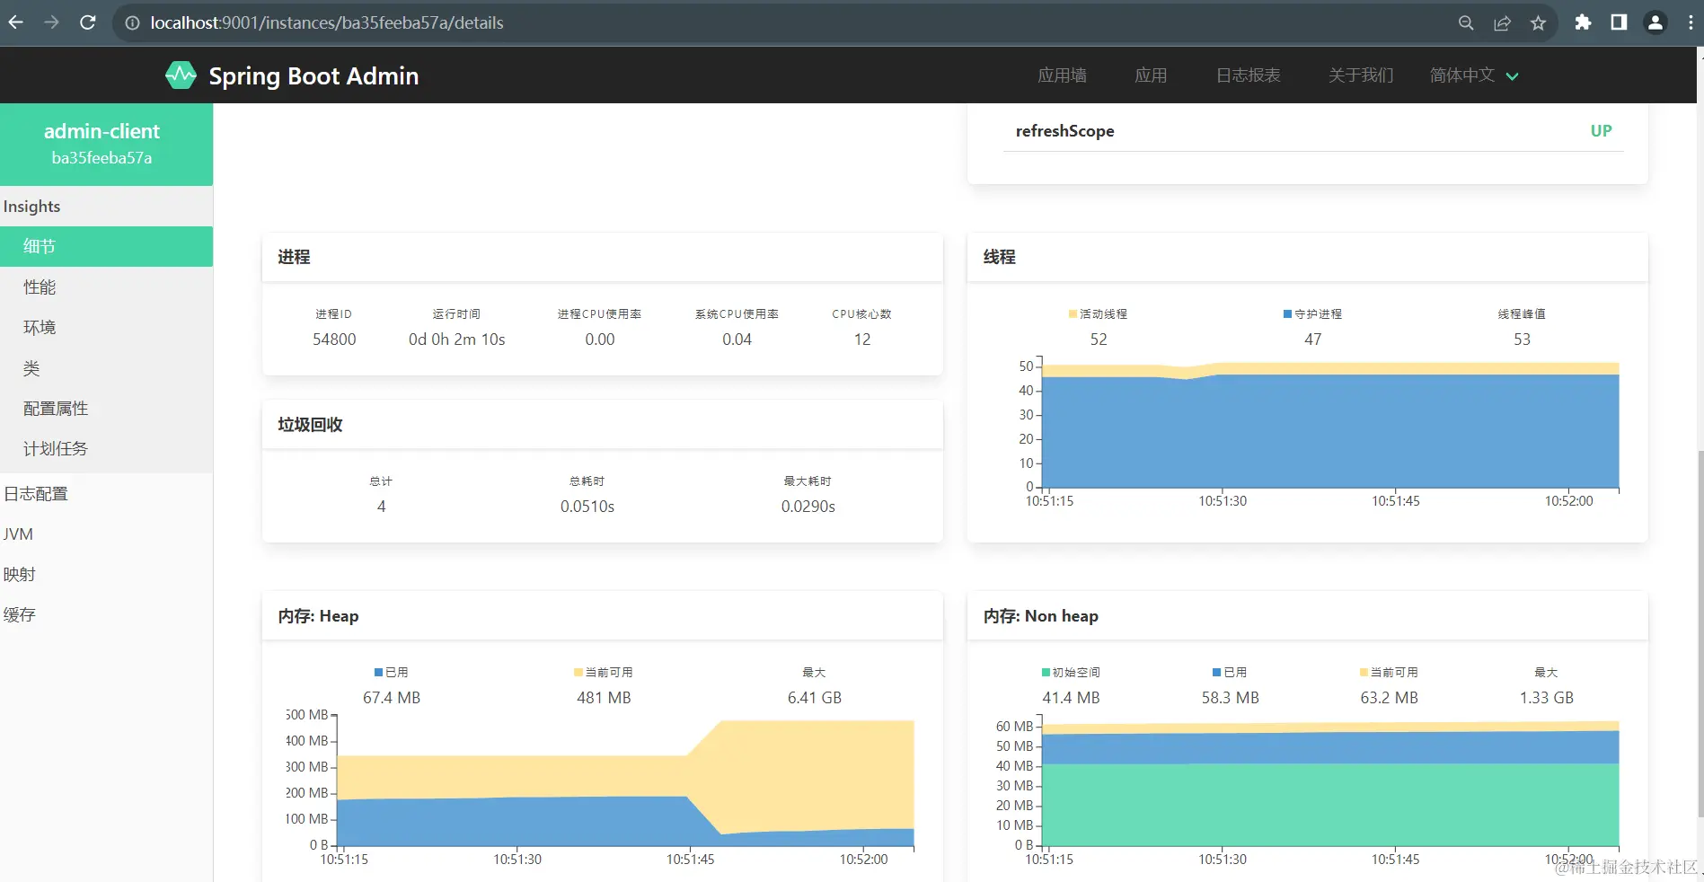Click the blue 守护进程 legend swatch
Screen dimensions: 1704x882
[1287, 313]
